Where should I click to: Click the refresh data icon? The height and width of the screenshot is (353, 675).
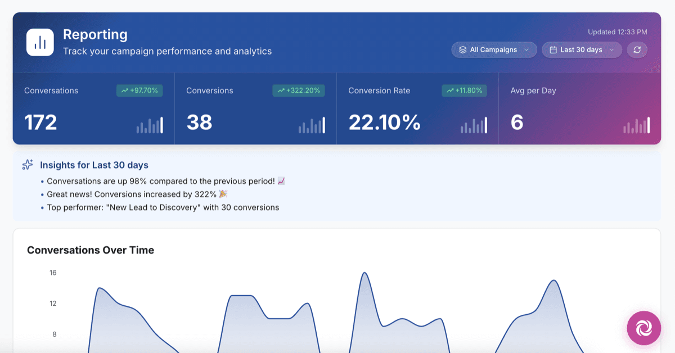point(637,49)
